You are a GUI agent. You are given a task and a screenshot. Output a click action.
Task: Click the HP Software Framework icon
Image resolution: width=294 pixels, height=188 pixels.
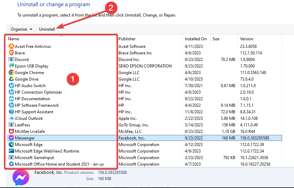11,105
